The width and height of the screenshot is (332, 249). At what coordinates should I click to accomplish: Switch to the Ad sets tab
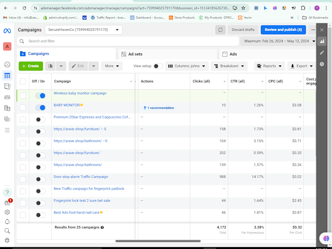click(x=167, y=54)
